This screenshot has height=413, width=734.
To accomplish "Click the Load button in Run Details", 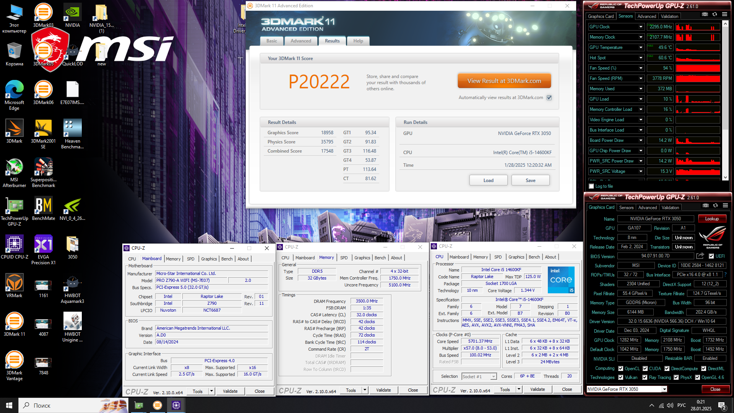I will tap(488, 180).
